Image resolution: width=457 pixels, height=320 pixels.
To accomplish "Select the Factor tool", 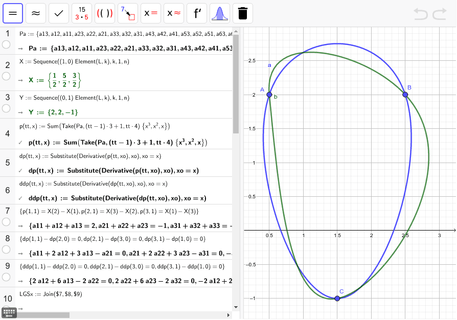I will click(82, 13).
